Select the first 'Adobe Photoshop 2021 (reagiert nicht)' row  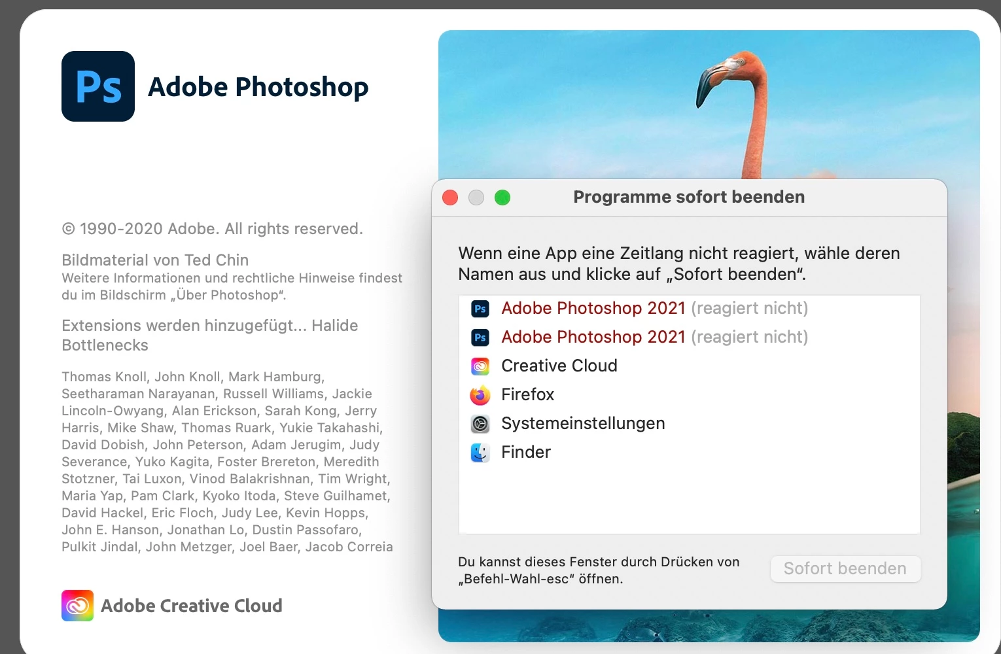pyautogui.click(x=690, y=309)
